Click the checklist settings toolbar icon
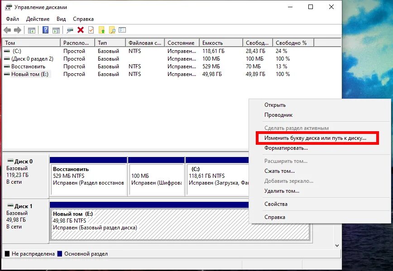Viewport: 393px width, 271px height. pos(122,30)
